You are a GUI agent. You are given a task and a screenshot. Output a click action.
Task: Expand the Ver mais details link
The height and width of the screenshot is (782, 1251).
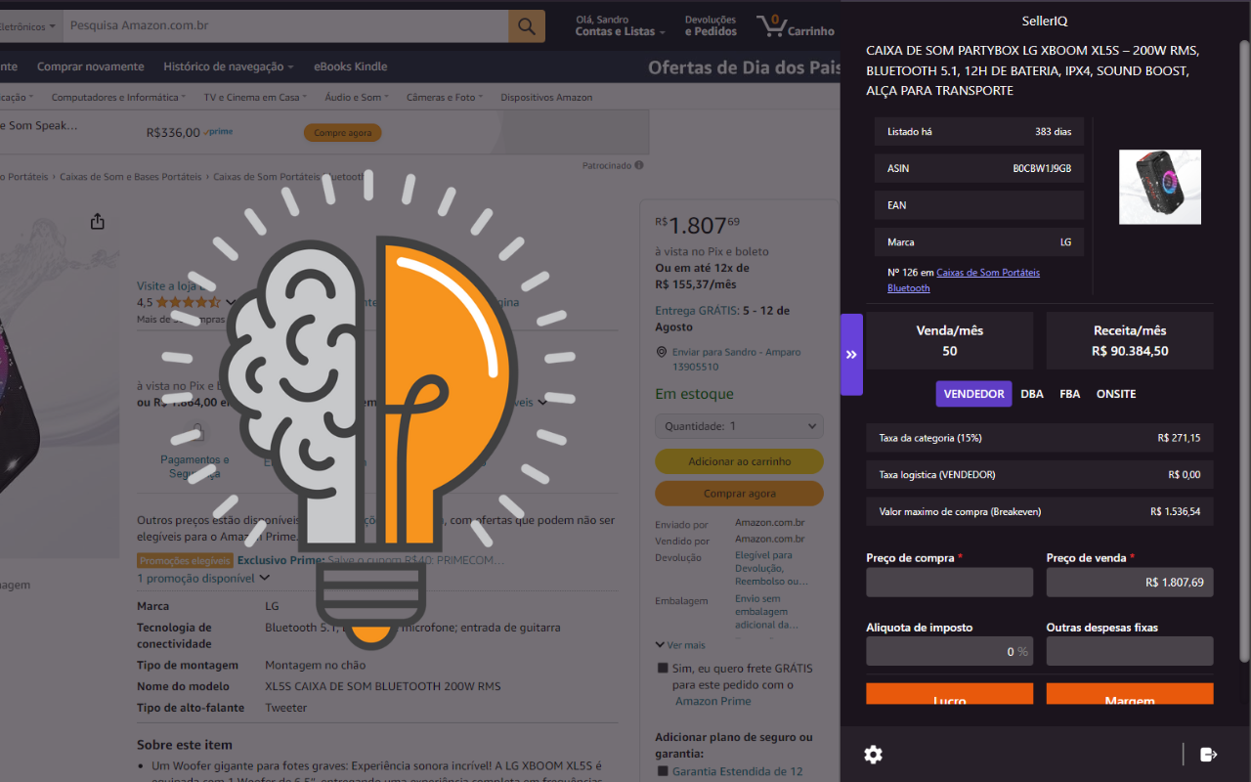(680, 645)
